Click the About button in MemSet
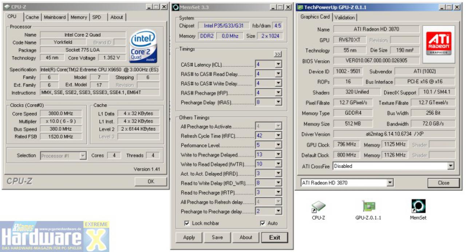466x252 pixels. point(246,237)
